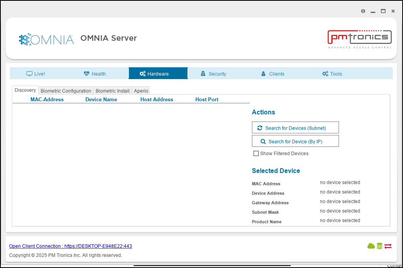Image resolution: width=403 pixels, height=268 pixels.
Task: Click the Device Address label
Action: (x=268, y=193)
